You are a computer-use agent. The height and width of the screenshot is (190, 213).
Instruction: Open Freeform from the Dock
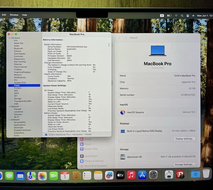tap(109, 175)
